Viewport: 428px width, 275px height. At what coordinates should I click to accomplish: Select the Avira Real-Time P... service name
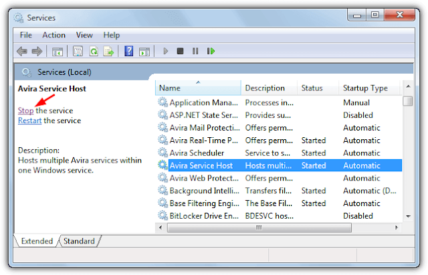pos(203,140)
